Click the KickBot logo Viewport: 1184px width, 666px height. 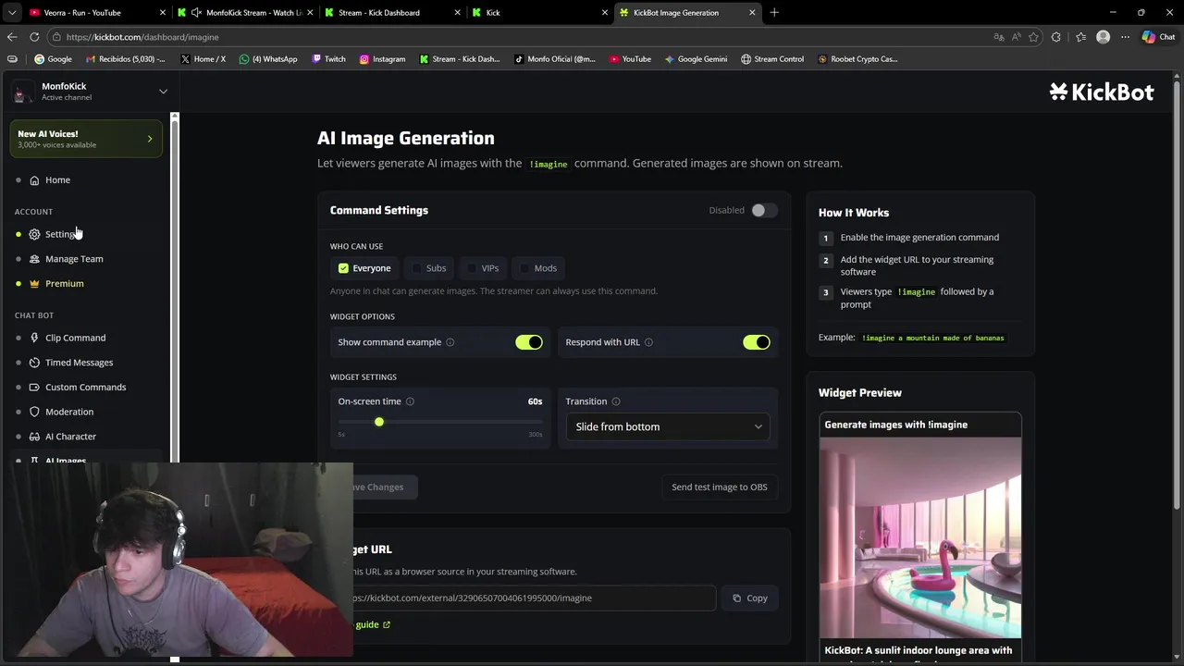pyautogui.click(x=1102, y=92)
